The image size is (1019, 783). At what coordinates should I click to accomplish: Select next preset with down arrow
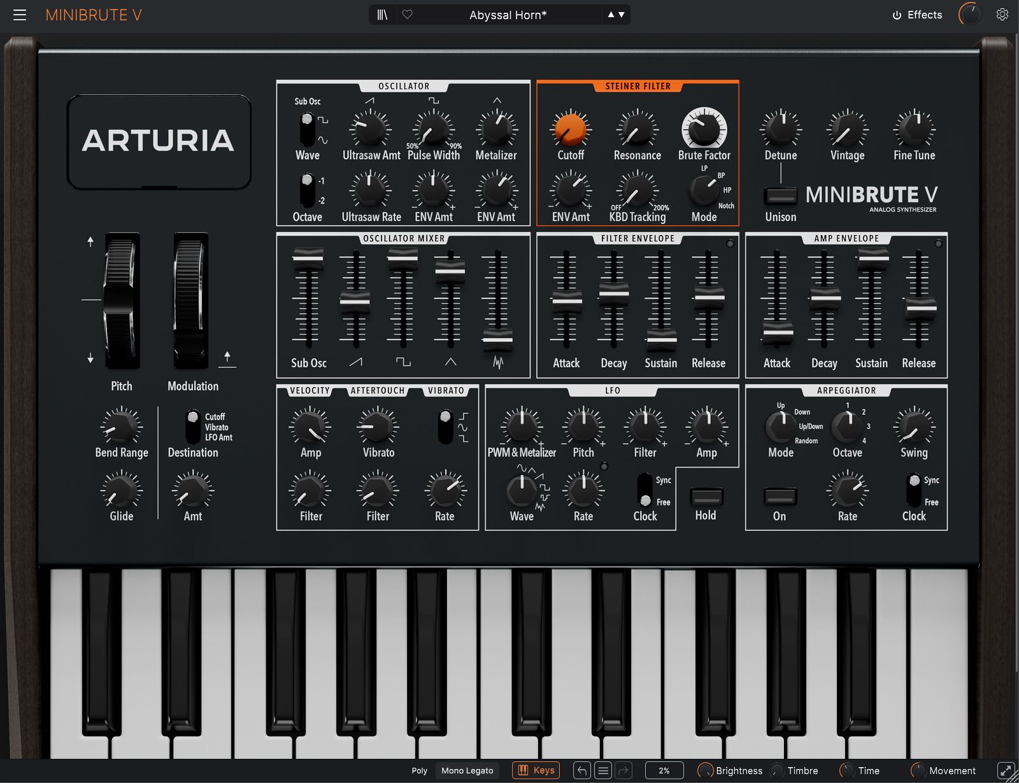tap(622, 15)
